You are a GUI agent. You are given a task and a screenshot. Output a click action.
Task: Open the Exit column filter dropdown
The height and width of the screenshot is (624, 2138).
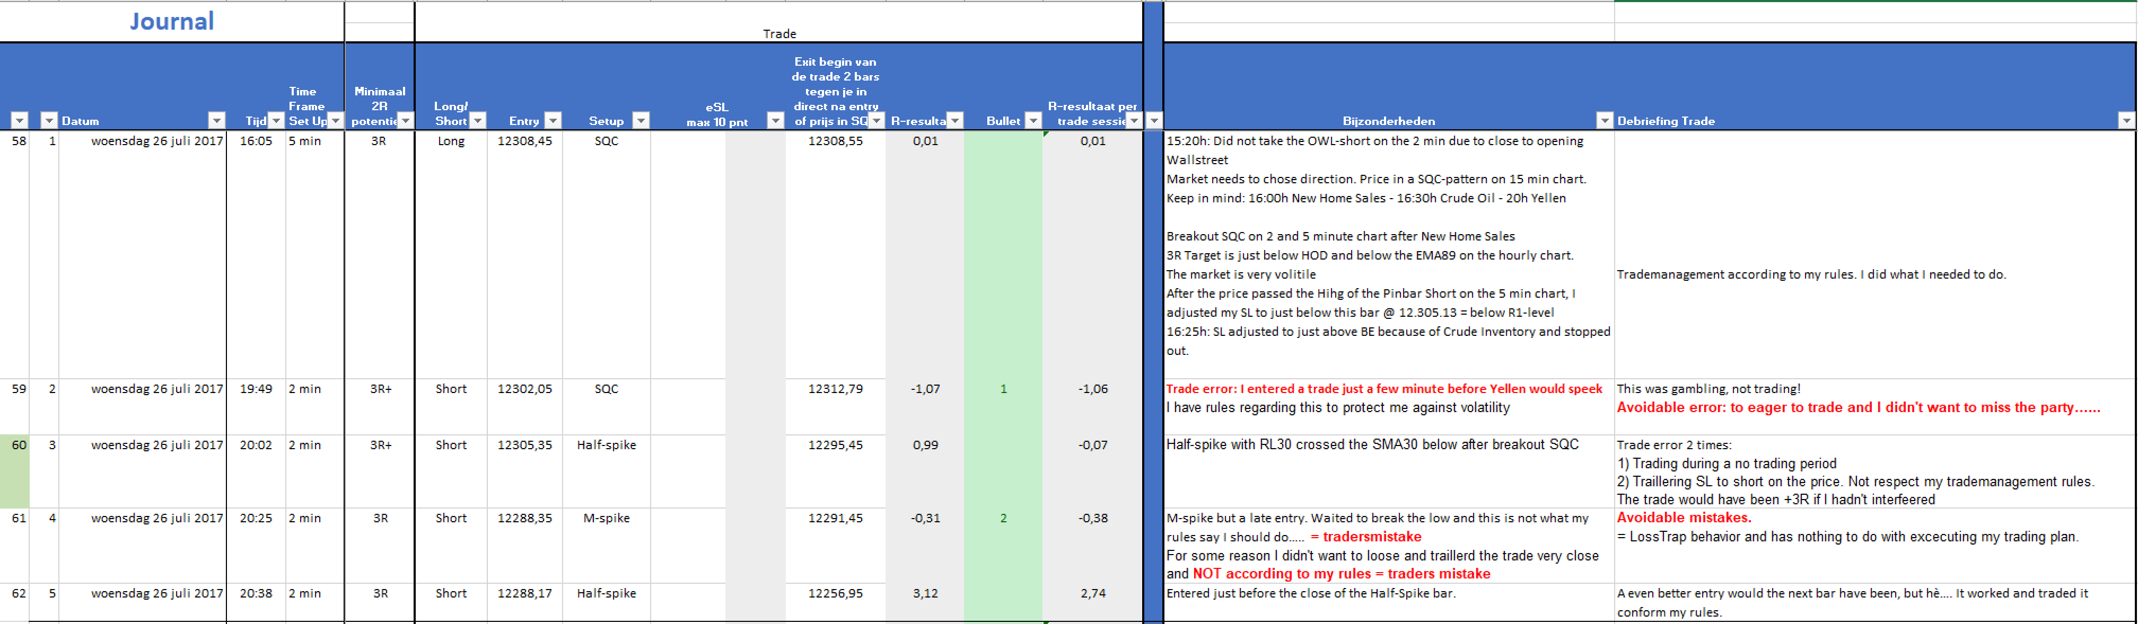[877, 121]
